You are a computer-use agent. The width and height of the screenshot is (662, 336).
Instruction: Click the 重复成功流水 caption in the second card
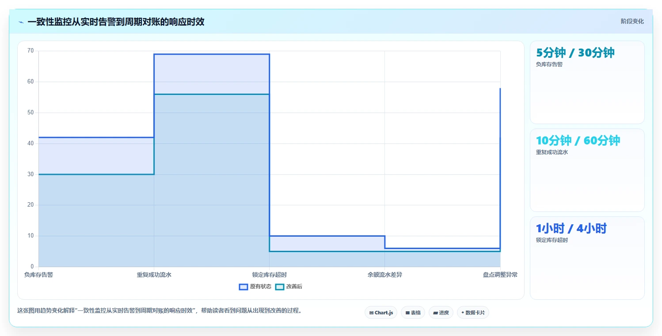[552, 152]
